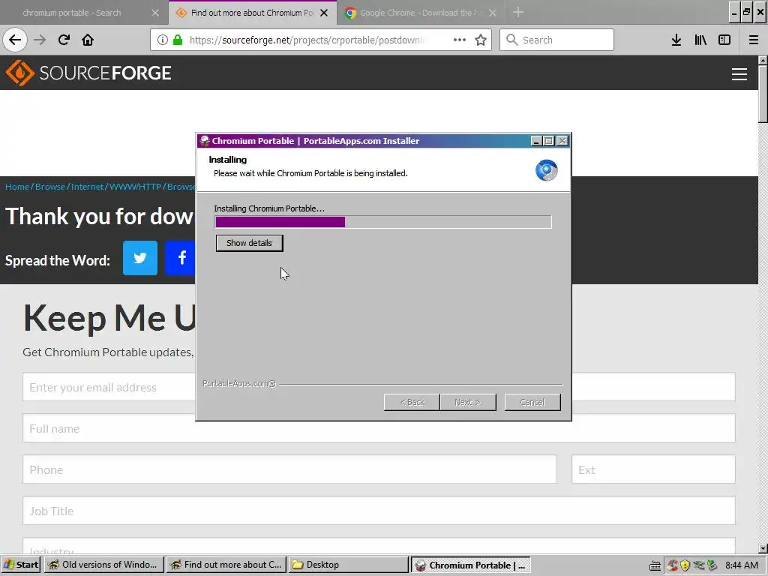Image resolution: width=768 pixels, height=576 pixels.
Task: Click the on-screen keyboard icon in taskbar
Action: 655,565
